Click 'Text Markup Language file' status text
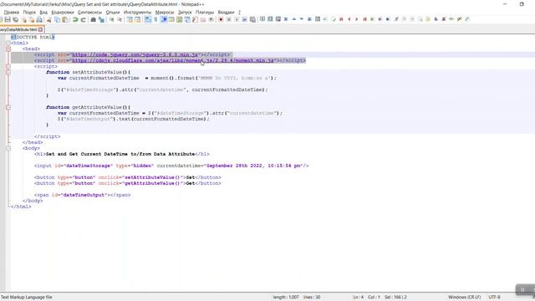 point(27,298)
